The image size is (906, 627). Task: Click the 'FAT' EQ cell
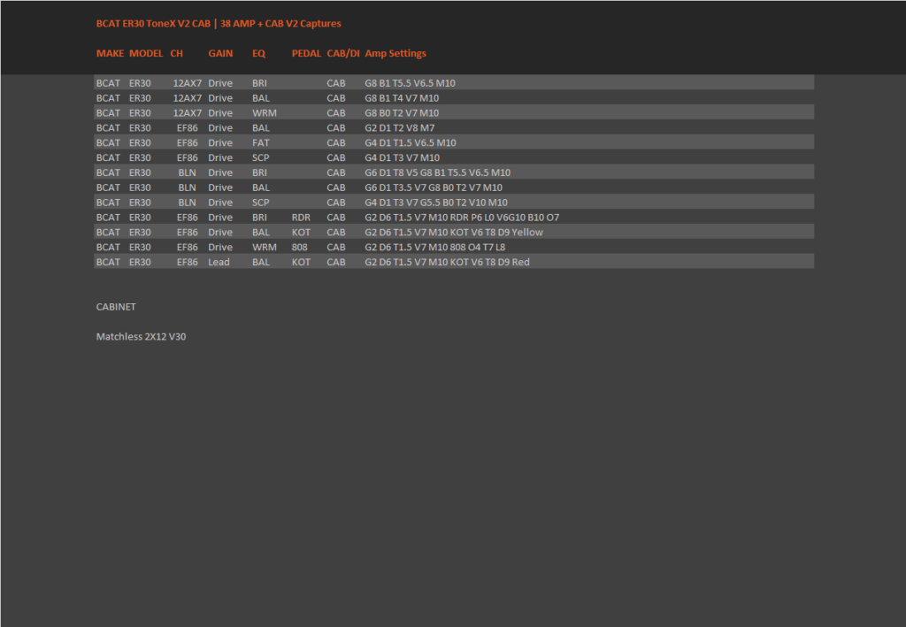pos(261,142)
